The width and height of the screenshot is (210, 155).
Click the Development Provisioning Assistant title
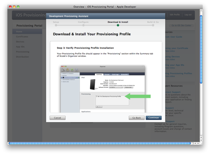coord(69,16)
